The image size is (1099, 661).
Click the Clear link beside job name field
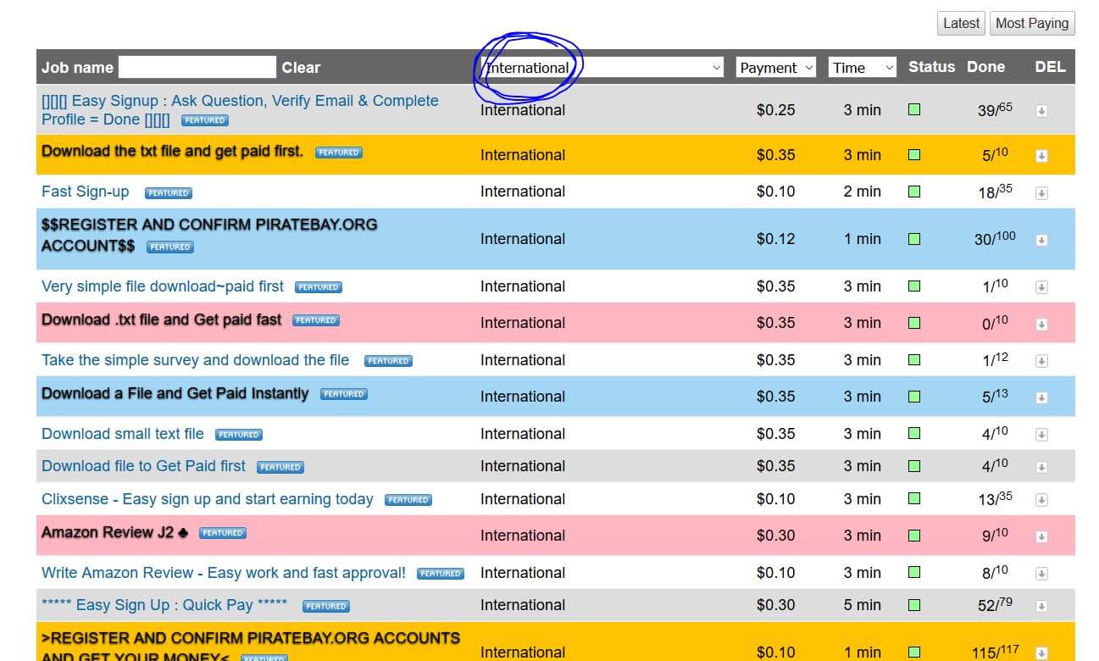301,68
